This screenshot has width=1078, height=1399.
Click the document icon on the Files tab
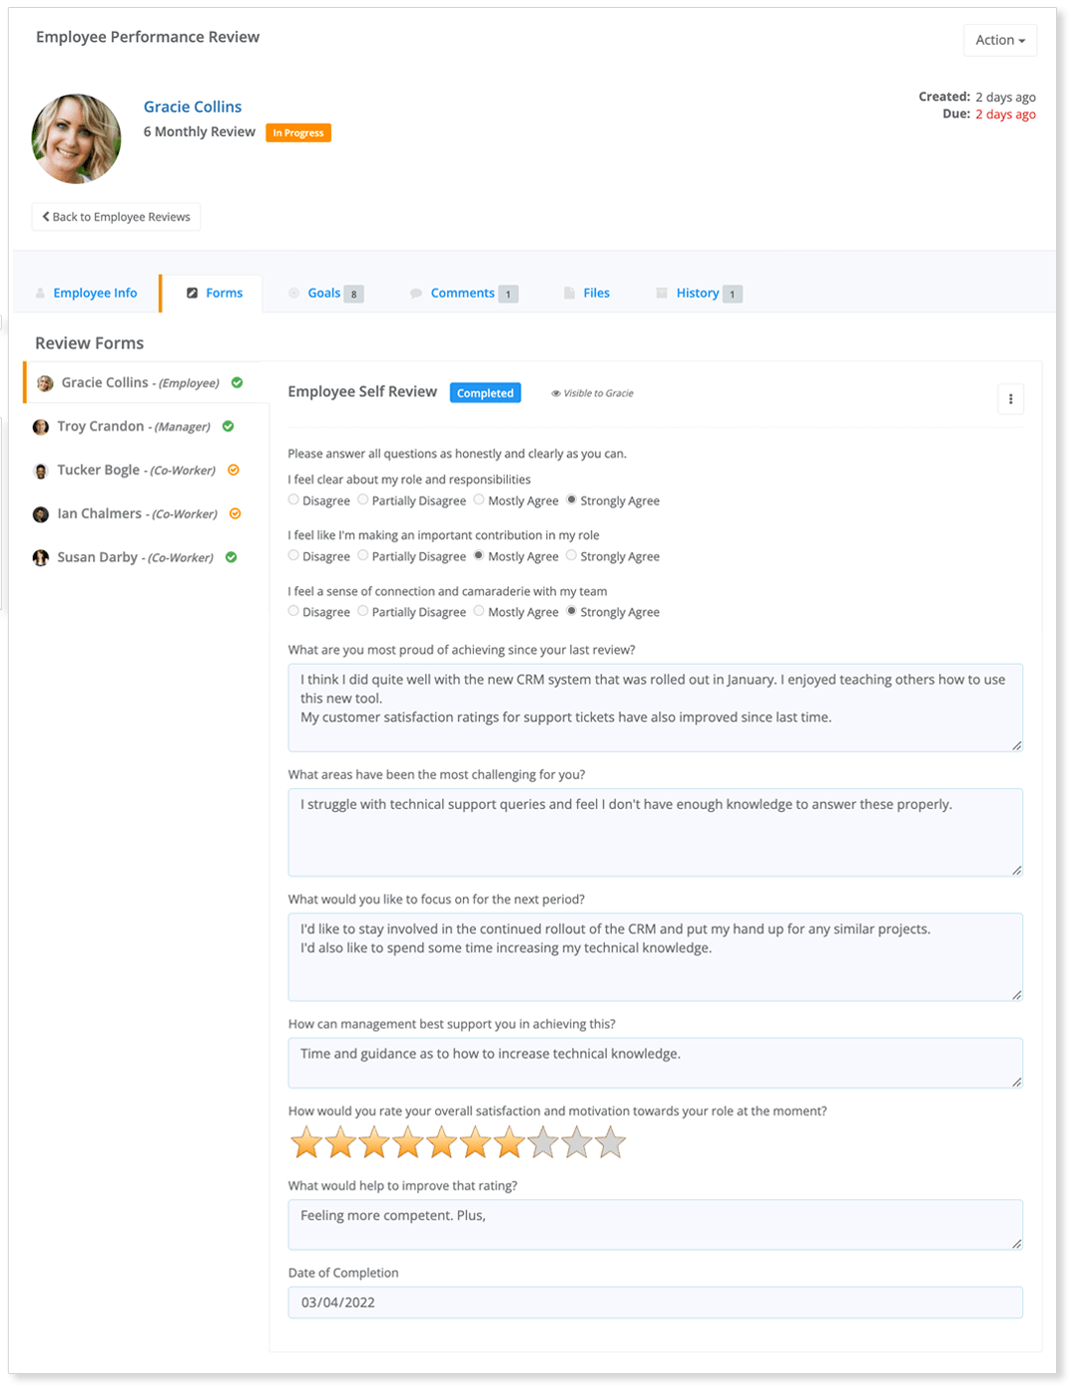[x=572, y=293]
